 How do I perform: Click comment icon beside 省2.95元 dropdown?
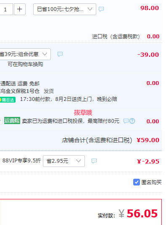tap(94, 161)
